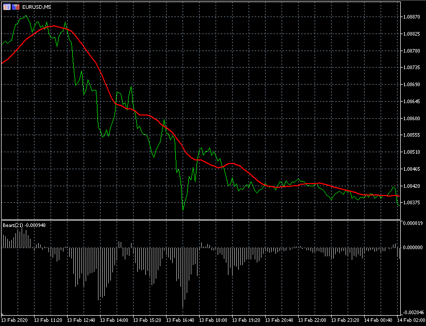
Task: Click the 13 Feb 19:20 time label
Action: click(x=246, y=320)
